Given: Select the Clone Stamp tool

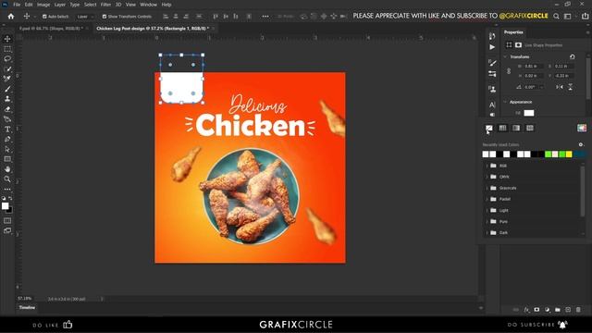Looking at the screenshot, I should point(7,99).
